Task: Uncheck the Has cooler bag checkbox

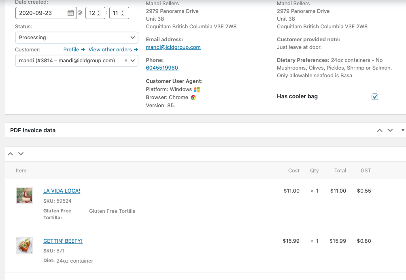Action: click(375, 97)
